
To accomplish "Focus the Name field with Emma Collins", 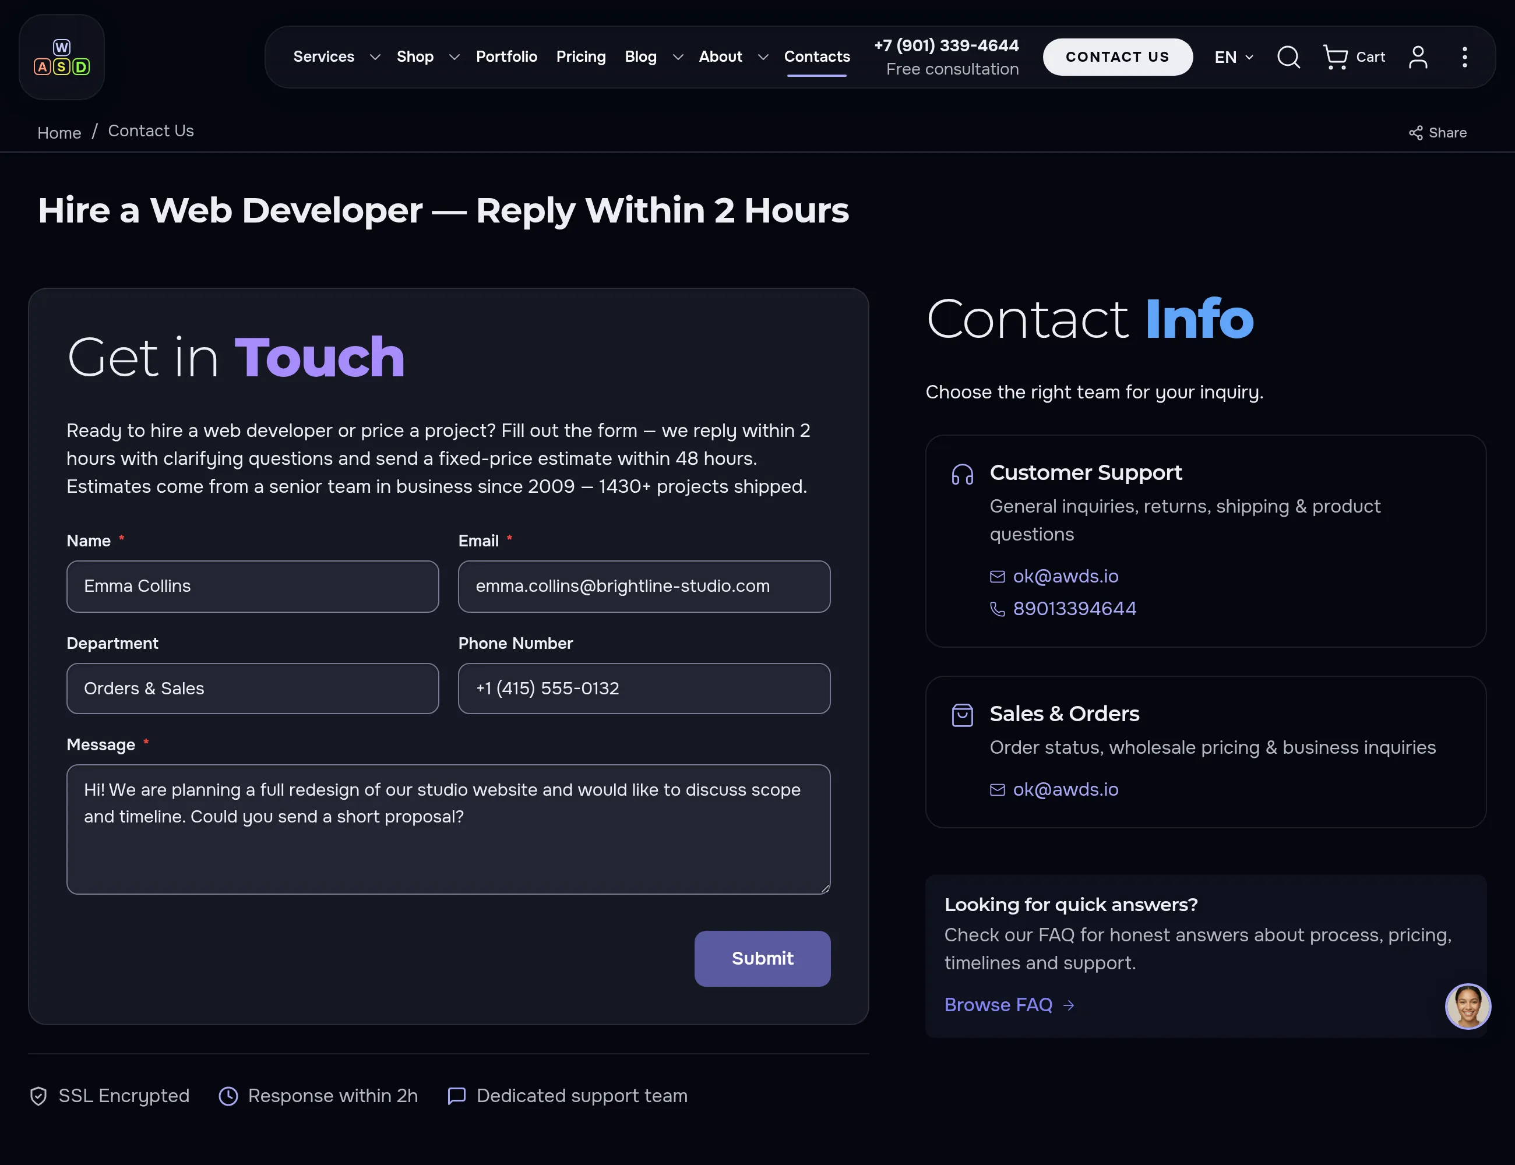I will [252, 587].
